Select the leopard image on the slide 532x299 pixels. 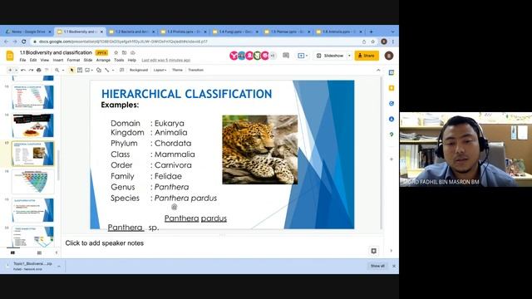coord(260,149)
